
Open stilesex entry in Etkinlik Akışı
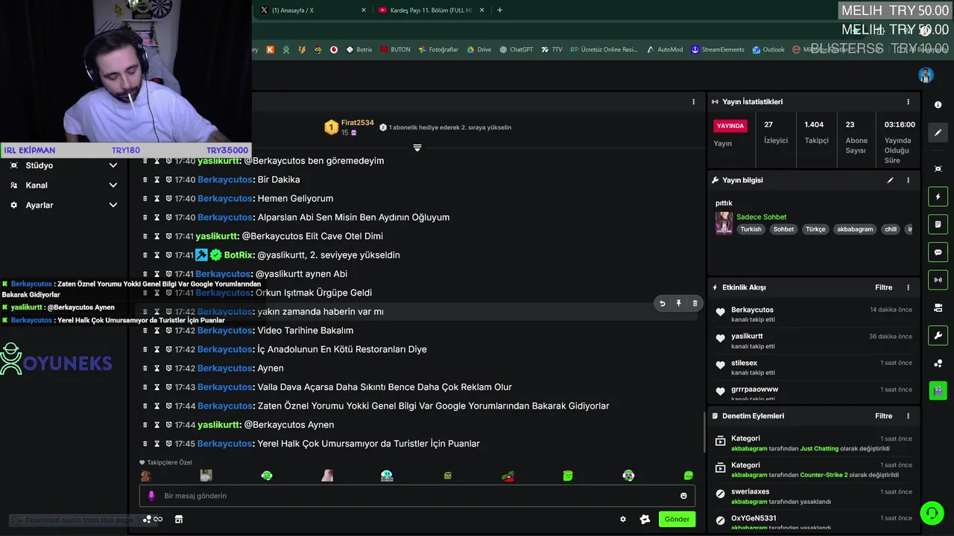814,368
